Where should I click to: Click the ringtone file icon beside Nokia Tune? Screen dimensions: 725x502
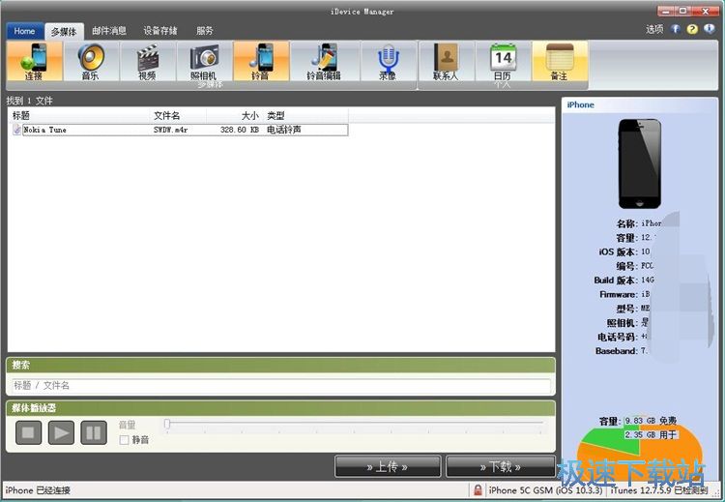17,130
